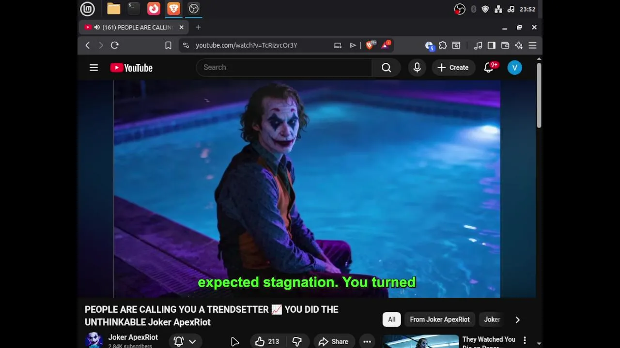The image size is (620, 348).
Task: Open the shield security tray icon
Action: 485,9
